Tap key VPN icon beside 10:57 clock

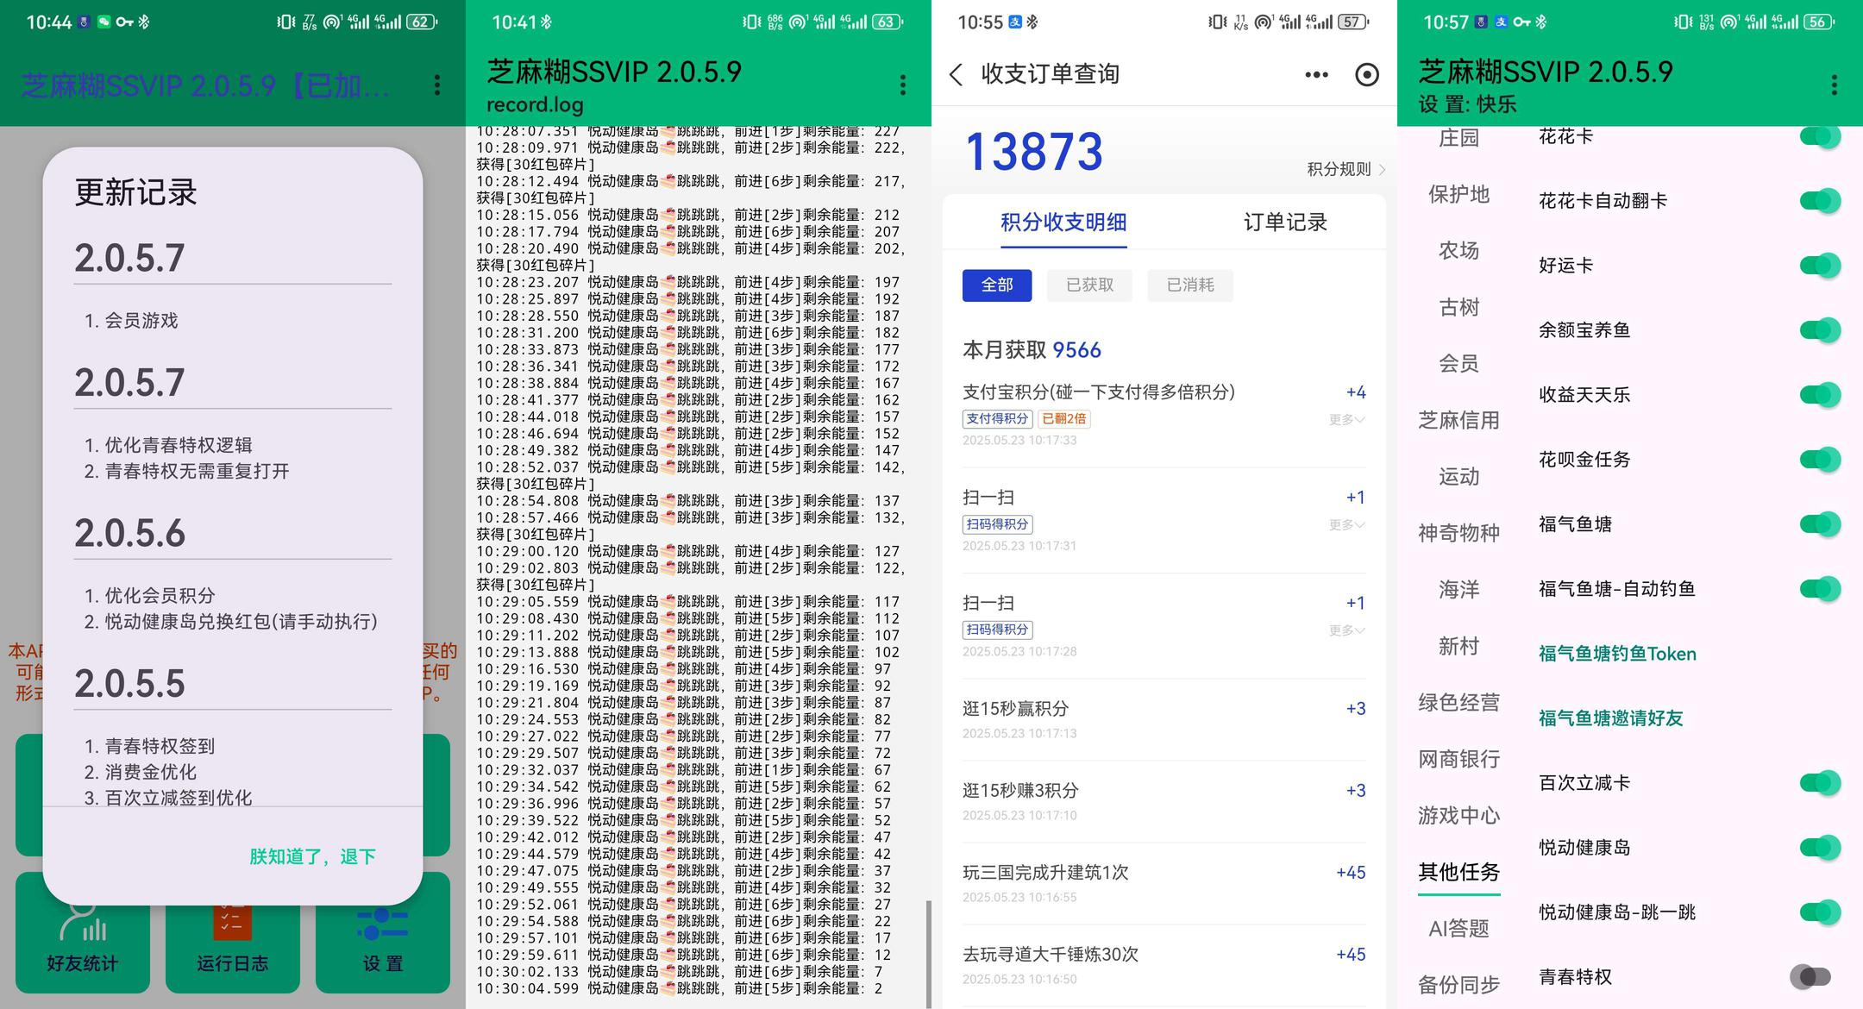(x=1521, y=22)
